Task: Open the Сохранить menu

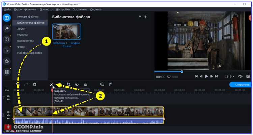Action: pyautogui.click(x=80, y=9)
